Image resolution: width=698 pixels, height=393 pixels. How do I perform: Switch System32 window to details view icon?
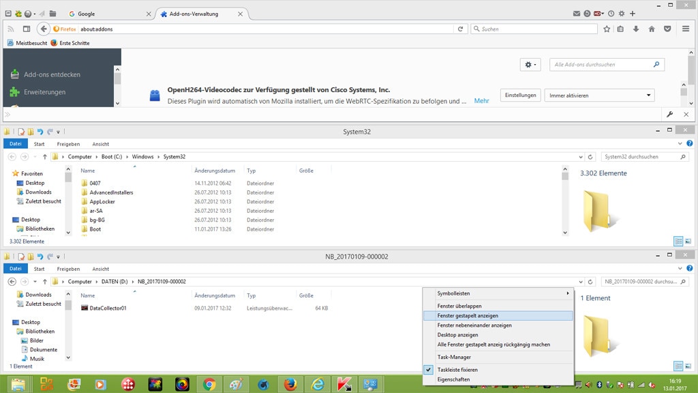point(678,241)
